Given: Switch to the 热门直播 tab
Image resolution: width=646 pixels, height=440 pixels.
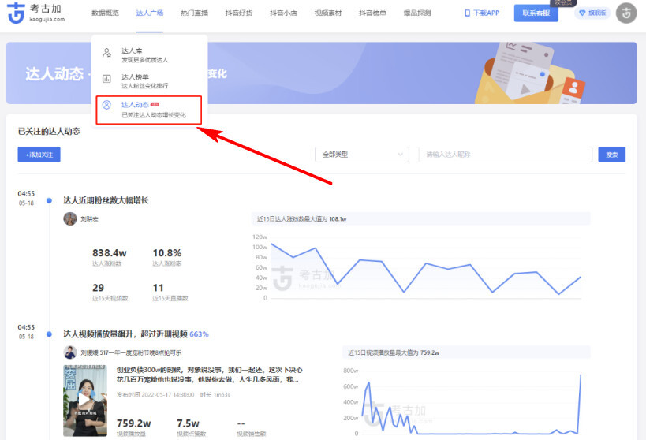Looking at the screenshot, I should (x=194, y=13).
